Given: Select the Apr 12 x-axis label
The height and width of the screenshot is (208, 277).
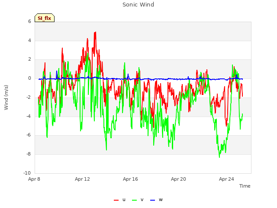Looking at the screenshot, I should pyautogui.click(x=82, y=179).
